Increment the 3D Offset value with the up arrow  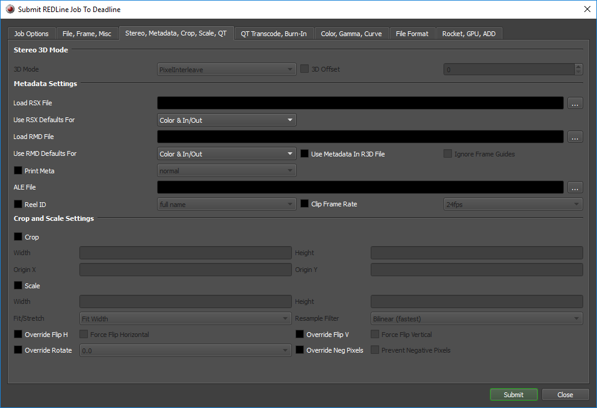[x=578, y=66]
